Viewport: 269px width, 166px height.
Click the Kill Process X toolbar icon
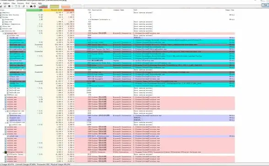tap(27, 6)
